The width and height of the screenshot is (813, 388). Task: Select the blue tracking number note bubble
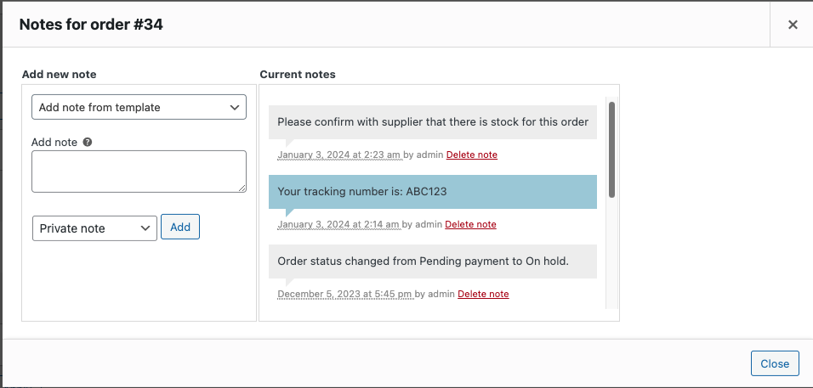[433, 191]
